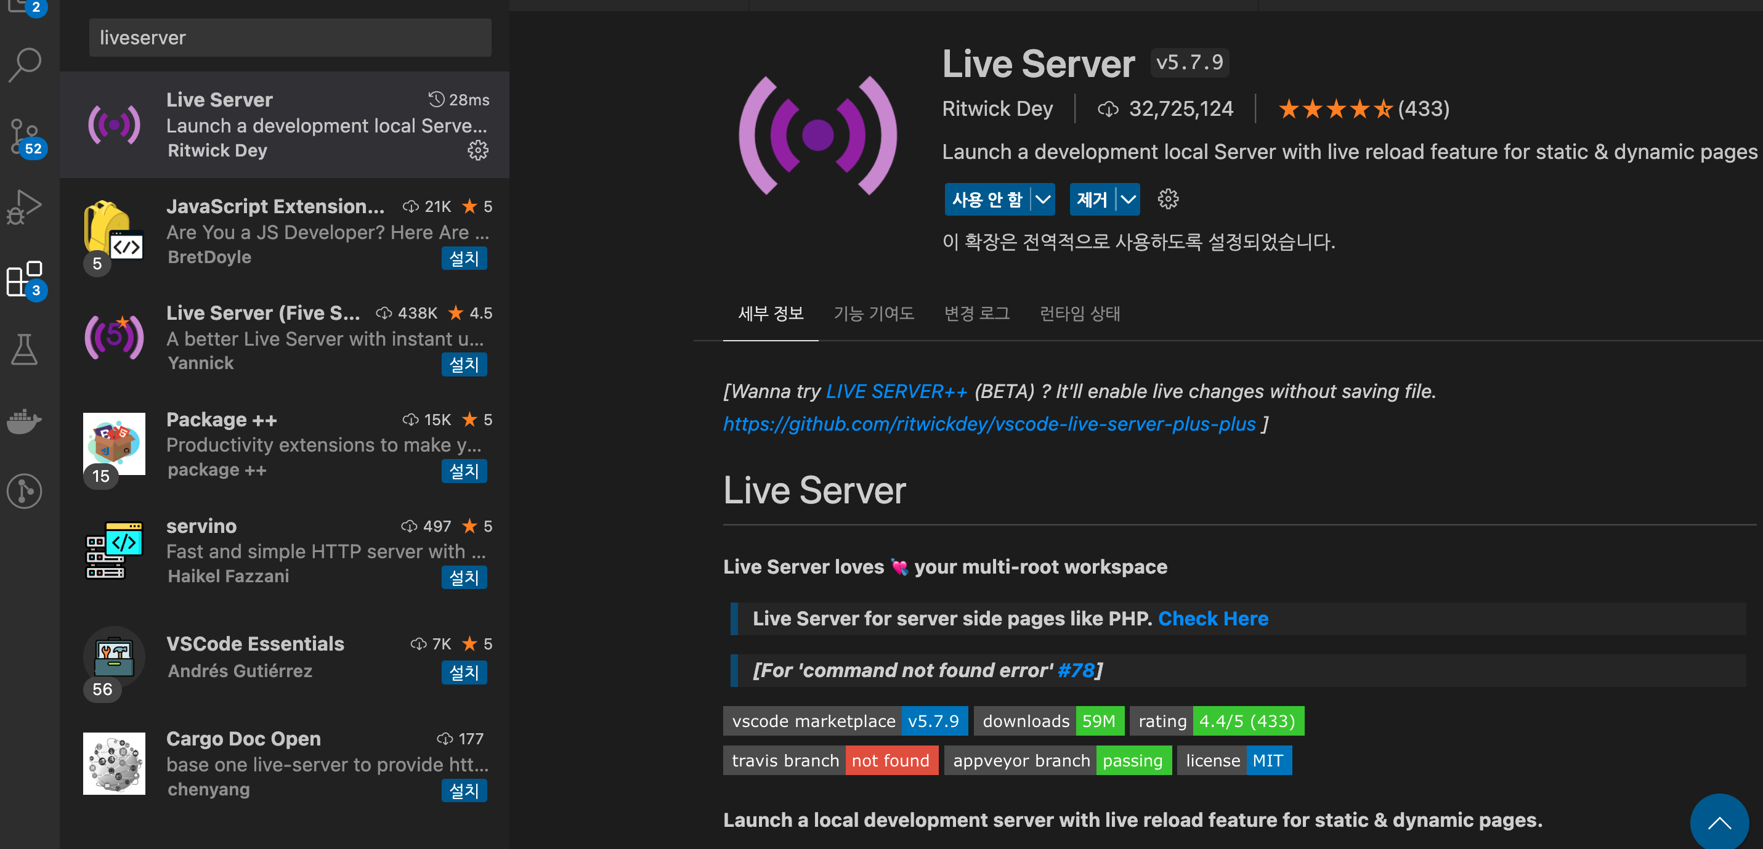
Task: Click the download count 32,725,124
Action: tap(1165, 109)
